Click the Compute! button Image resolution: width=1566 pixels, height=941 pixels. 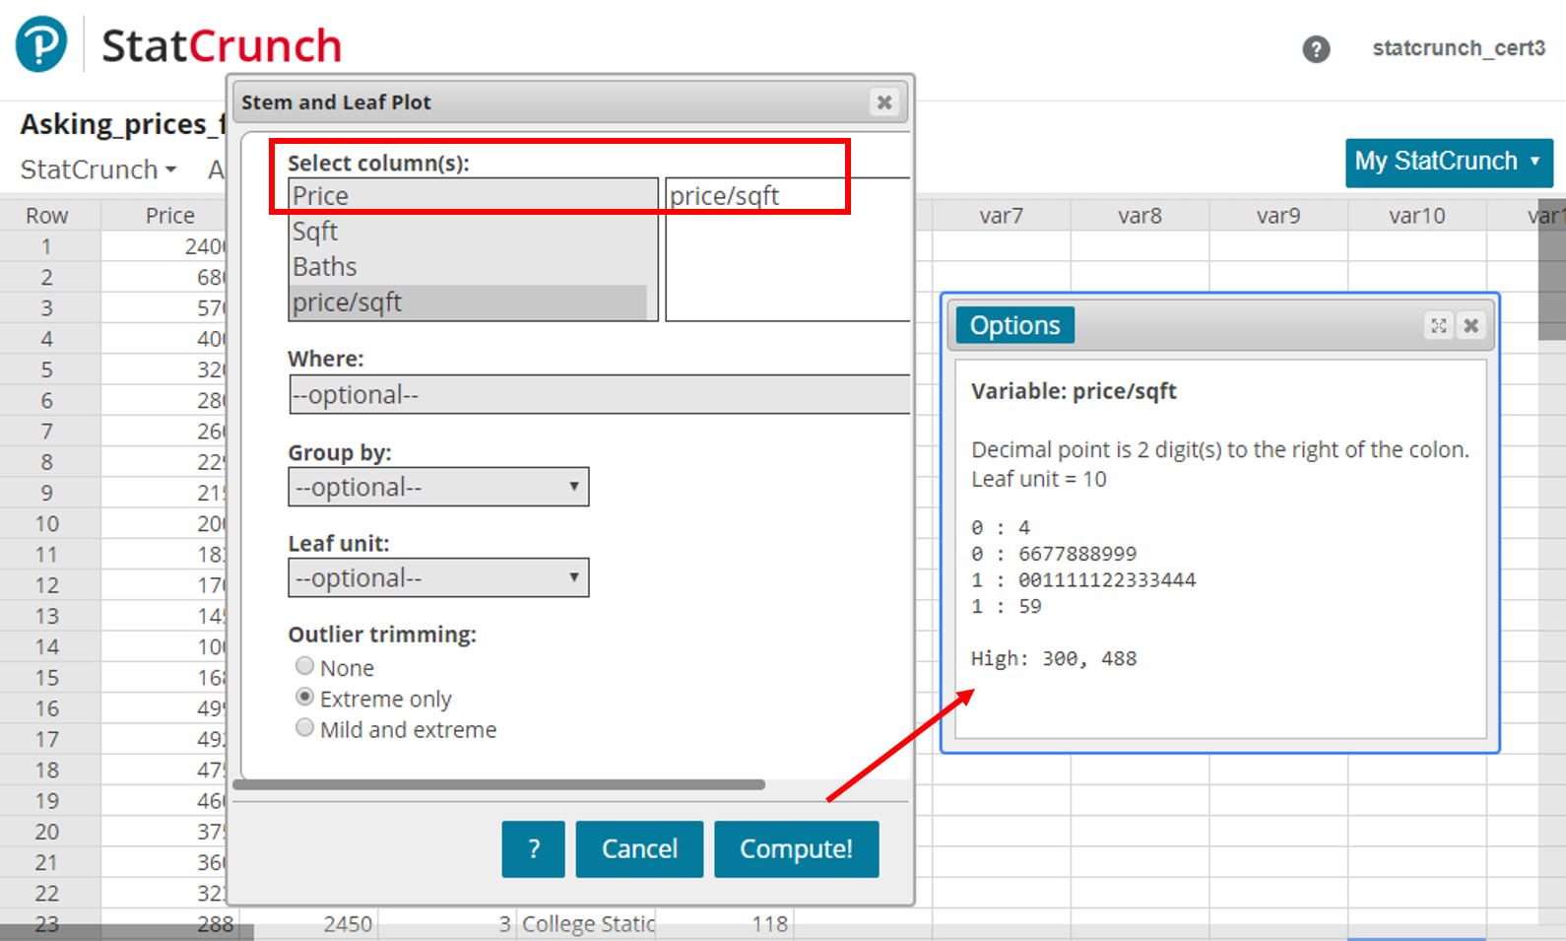tap(796, 848)
